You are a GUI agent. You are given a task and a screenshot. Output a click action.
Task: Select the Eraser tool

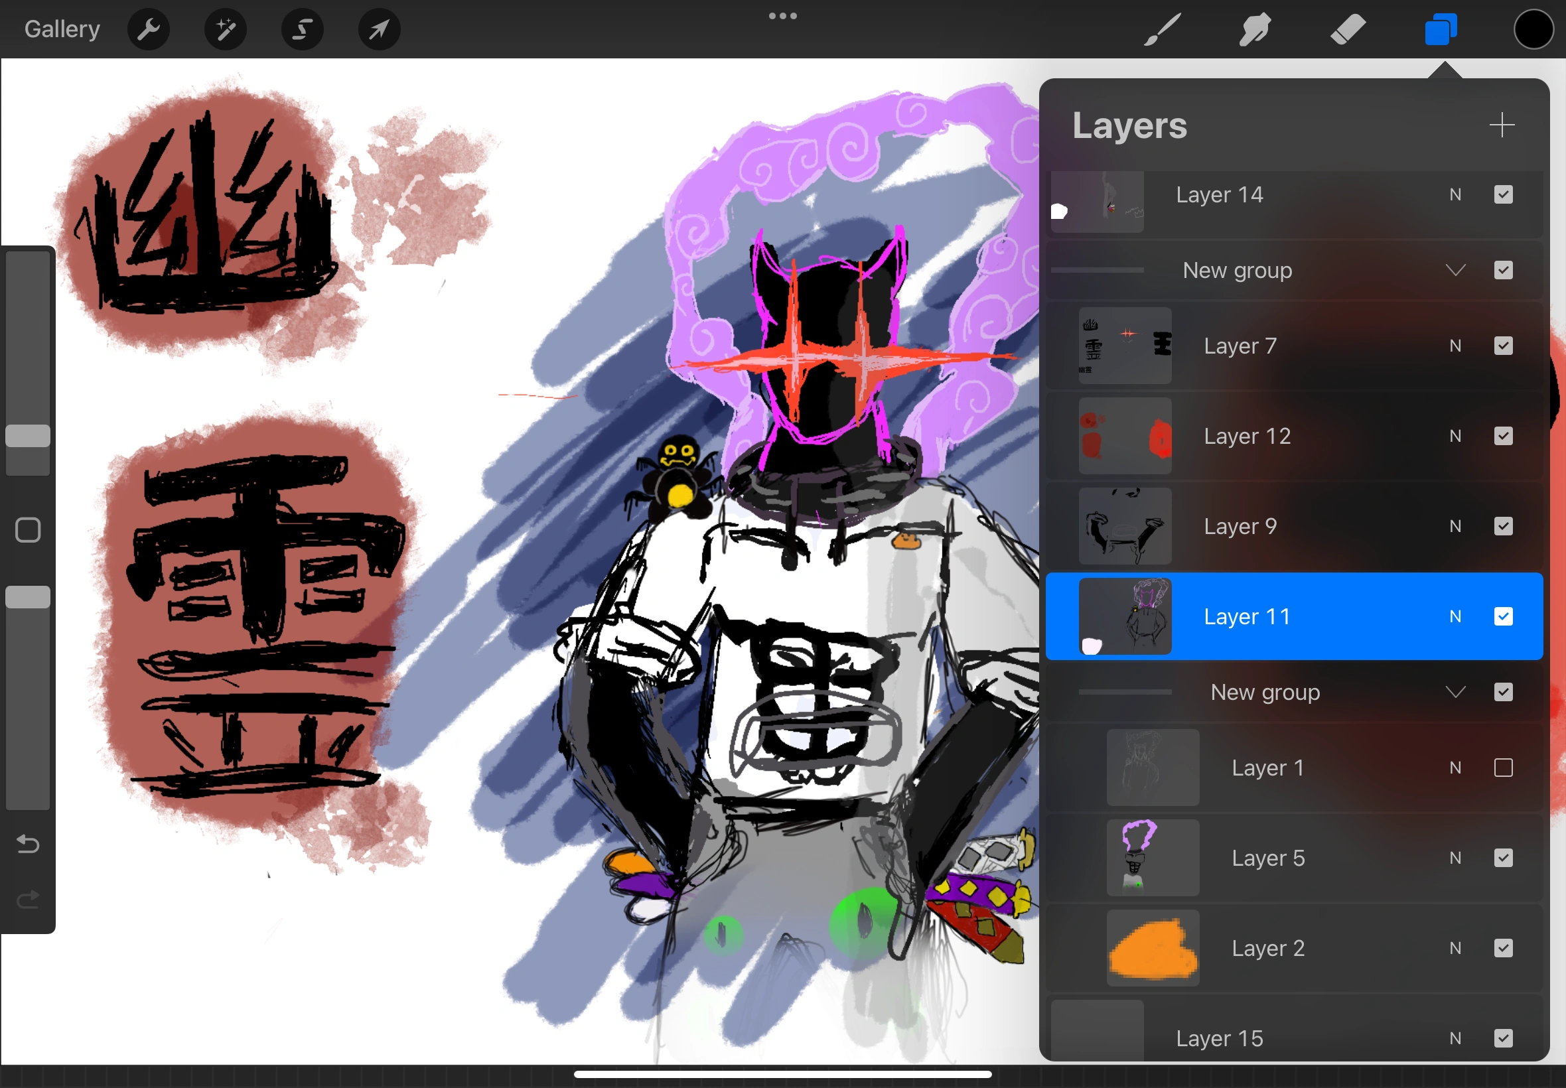tap(1347, 29)
